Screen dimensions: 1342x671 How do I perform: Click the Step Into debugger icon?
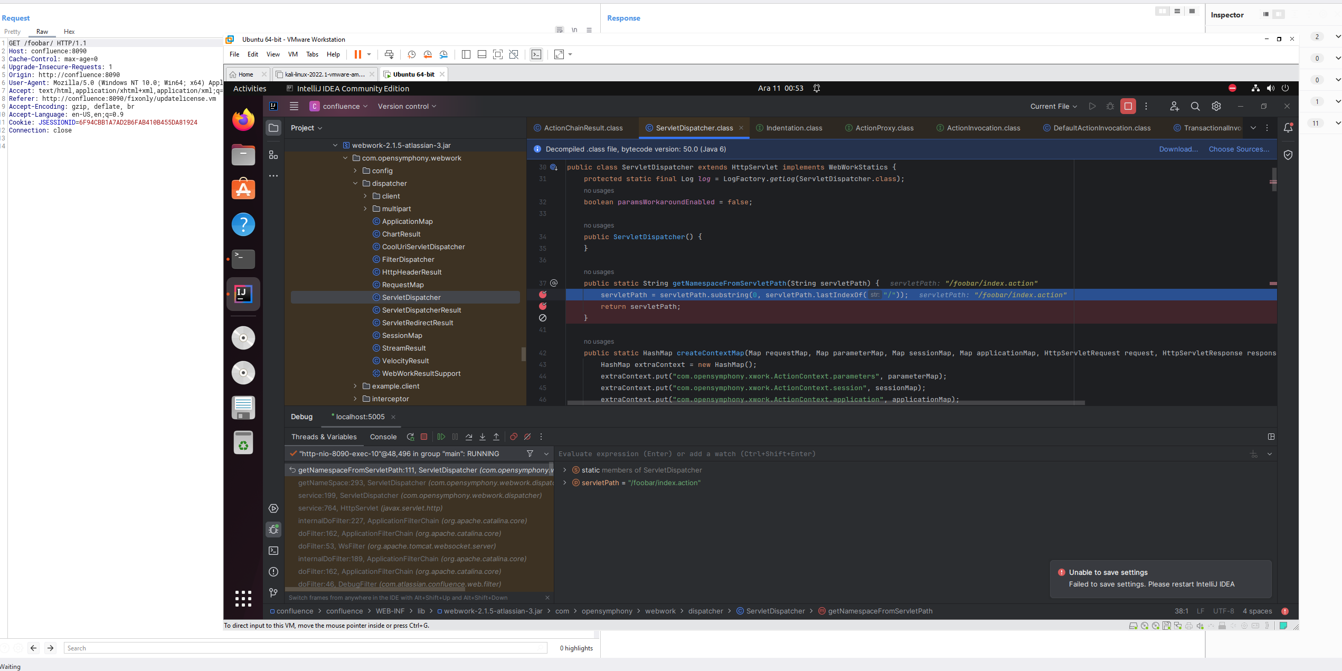(483, 437)
